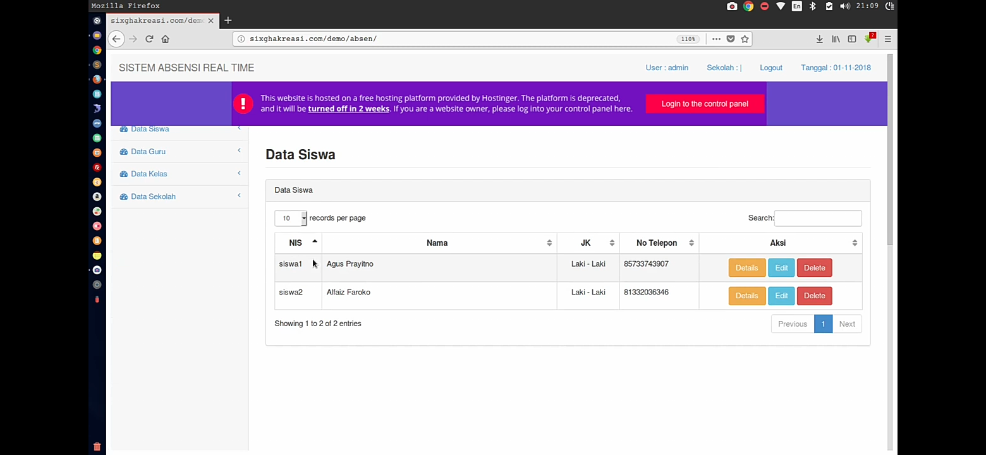Screen dimensions: 986x455
Task: Bookmark this page with the star icon
Action: [745, 39]
